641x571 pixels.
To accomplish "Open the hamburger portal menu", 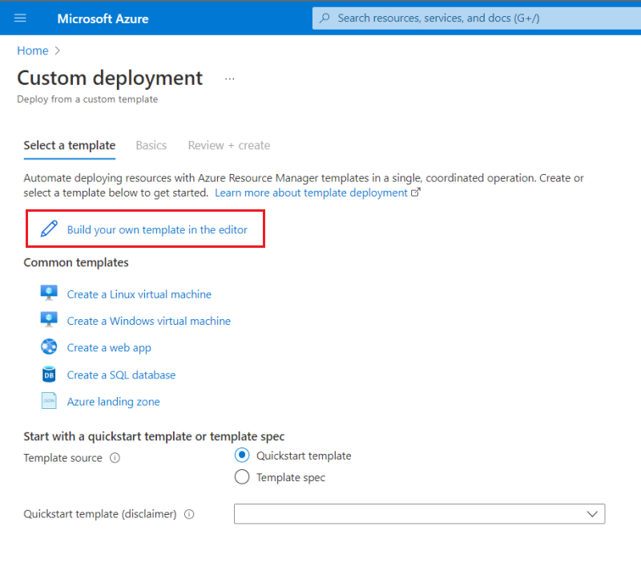I will pos(20,18).
